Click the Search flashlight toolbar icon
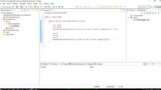This screenshot has height=90, width=161. pos(41,7)
